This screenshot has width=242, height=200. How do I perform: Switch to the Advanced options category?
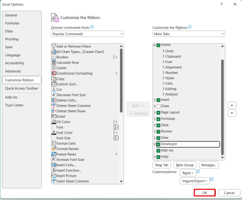coord(13,71)
